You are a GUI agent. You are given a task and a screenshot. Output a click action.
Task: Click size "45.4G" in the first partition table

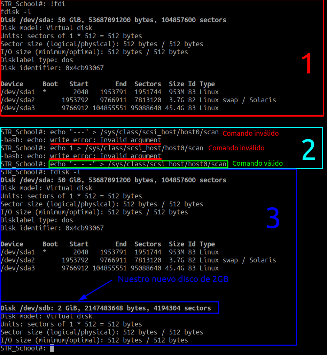pos(174,108)
